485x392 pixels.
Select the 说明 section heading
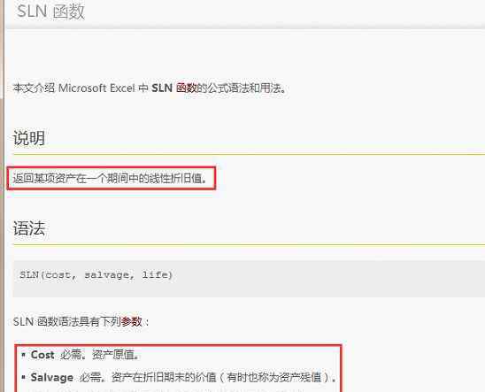[x=29, y=138]
